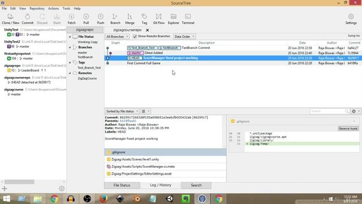Click the Stash toolbar icon
Image resolution: width=362 pixels, height=204 pixels.
pyautogui.click(x=57, y=19)
